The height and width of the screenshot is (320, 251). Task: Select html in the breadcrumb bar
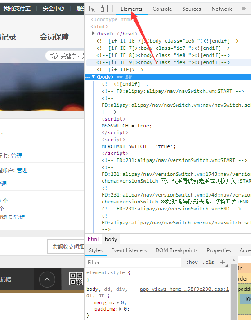coord(93,239)
